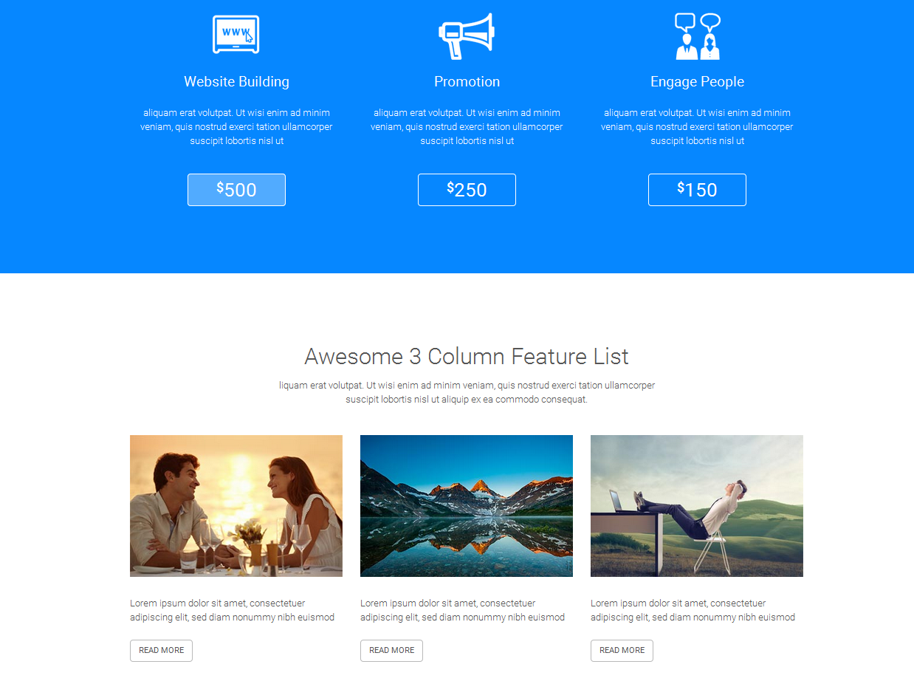Click the Engage People chat icon
This screenshot has height=684, width=914.
coord(698,36)
